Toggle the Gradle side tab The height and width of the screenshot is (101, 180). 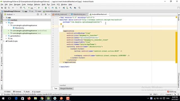point(179,17)
